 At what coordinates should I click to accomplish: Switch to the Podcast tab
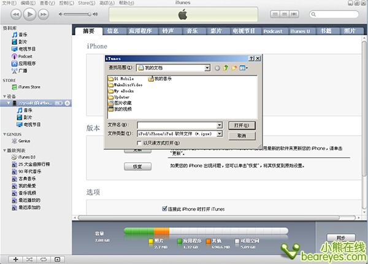(x=273, y=31)
